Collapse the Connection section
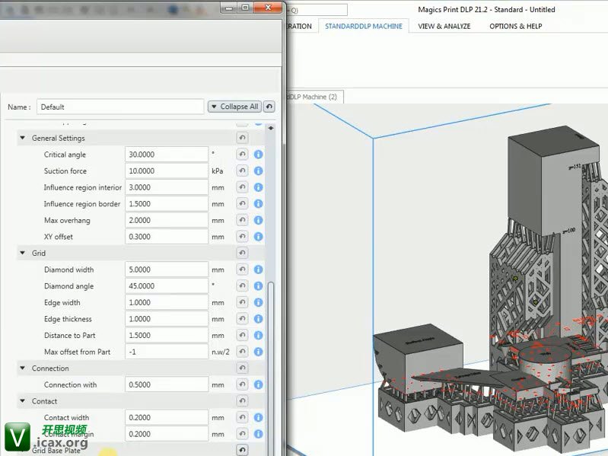The height and width of the screenshot is (456, 608). (22, 368)
